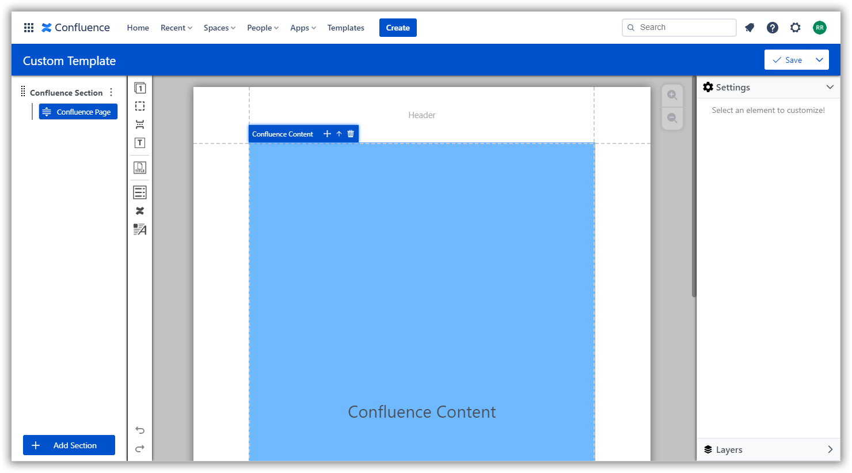Insert the page Title element tool
Screen dimensions: 852x473
[x=140, y=168]
